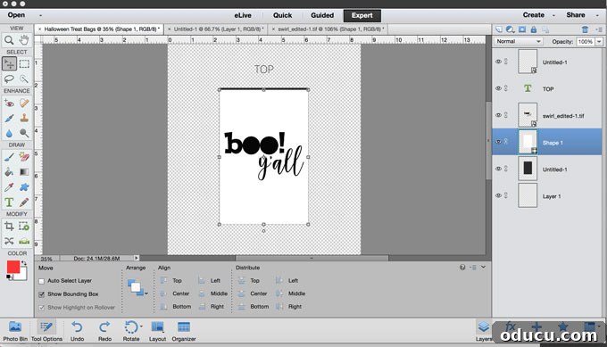Toggle Show Highlight on Rollover checkbox

click(41, 308)
